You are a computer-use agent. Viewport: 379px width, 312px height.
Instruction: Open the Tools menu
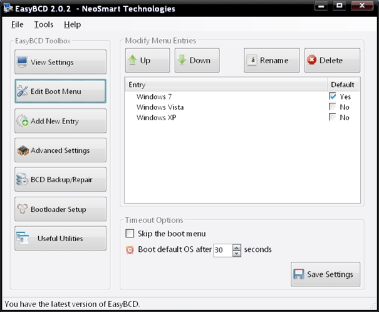coord(43,24)
